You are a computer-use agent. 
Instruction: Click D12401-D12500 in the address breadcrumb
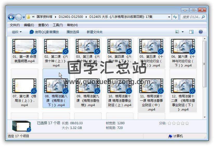(x=71, y=17)
